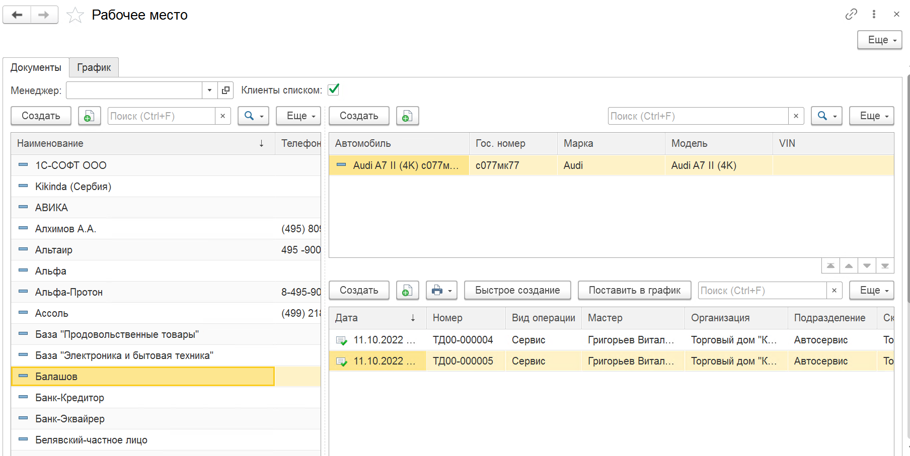Copy link to this form icon

click(851, 14)
